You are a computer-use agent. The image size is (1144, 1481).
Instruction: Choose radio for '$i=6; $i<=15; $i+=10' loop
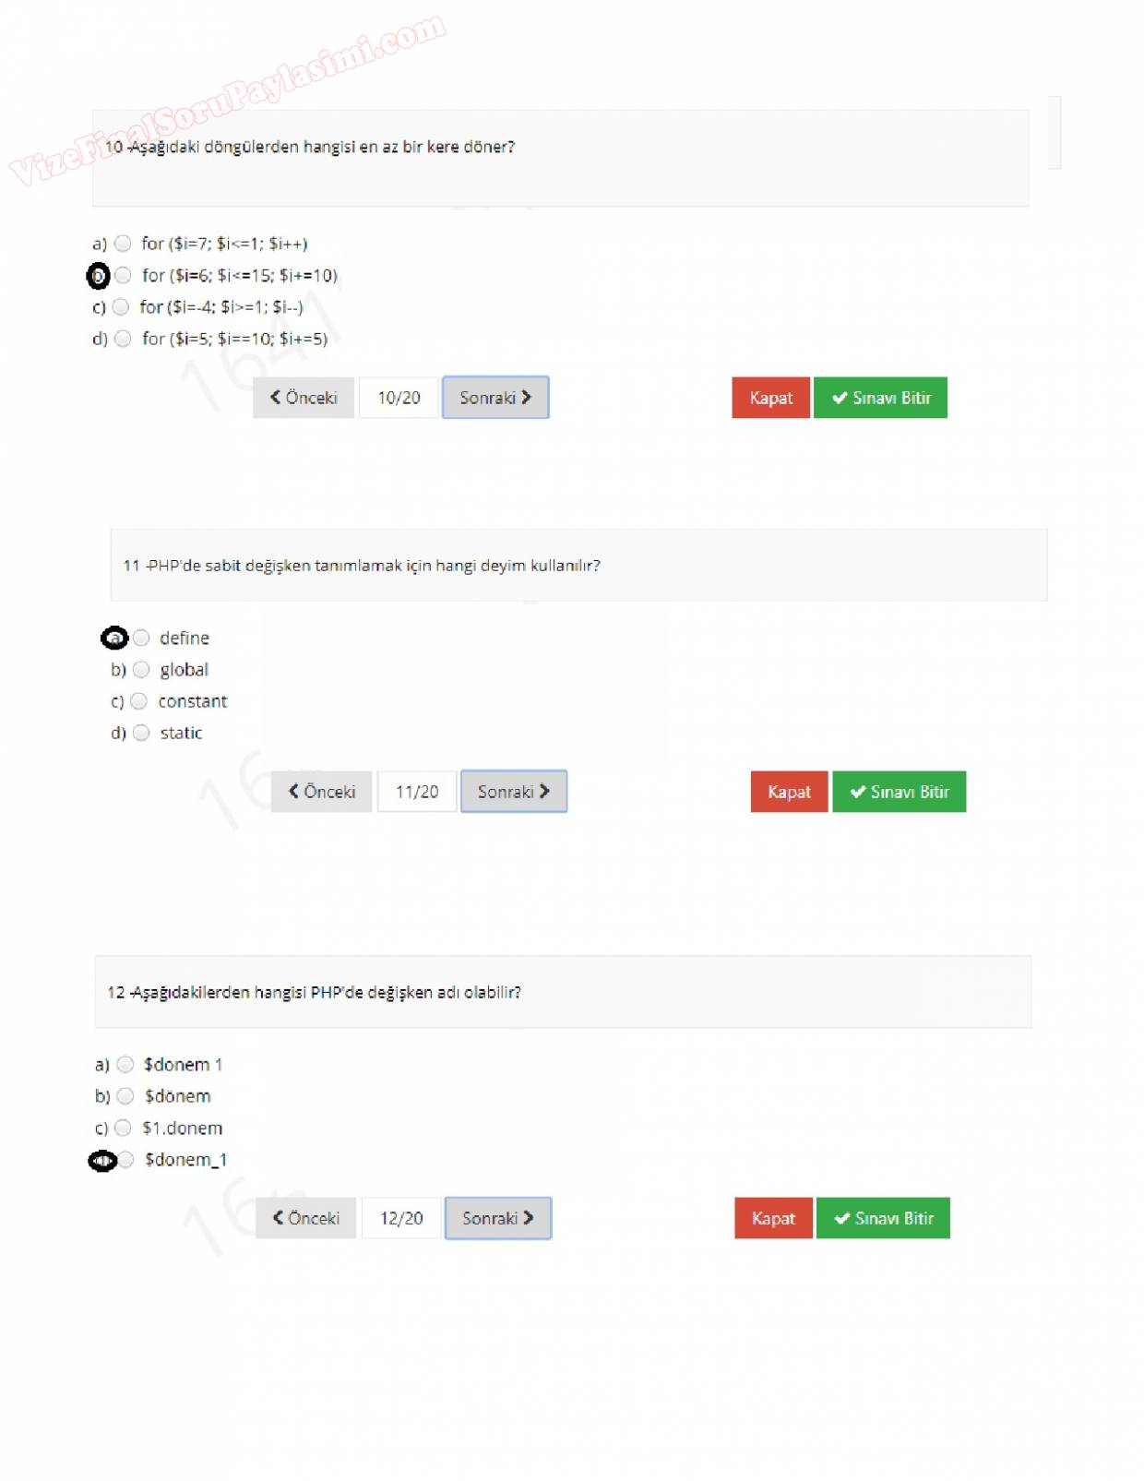pyautogui.click(x=124, y=275)
